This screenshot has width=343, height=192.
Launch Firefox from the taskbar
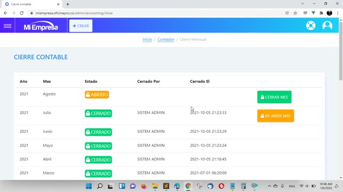click(144, 186)
